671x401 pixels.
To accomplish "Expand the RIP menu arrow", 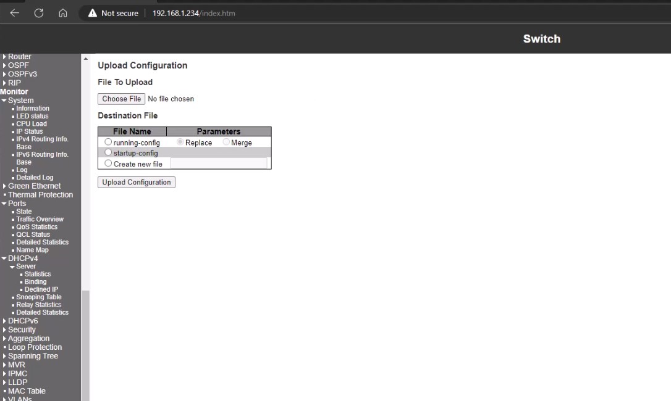I will (x=4, y=83).
